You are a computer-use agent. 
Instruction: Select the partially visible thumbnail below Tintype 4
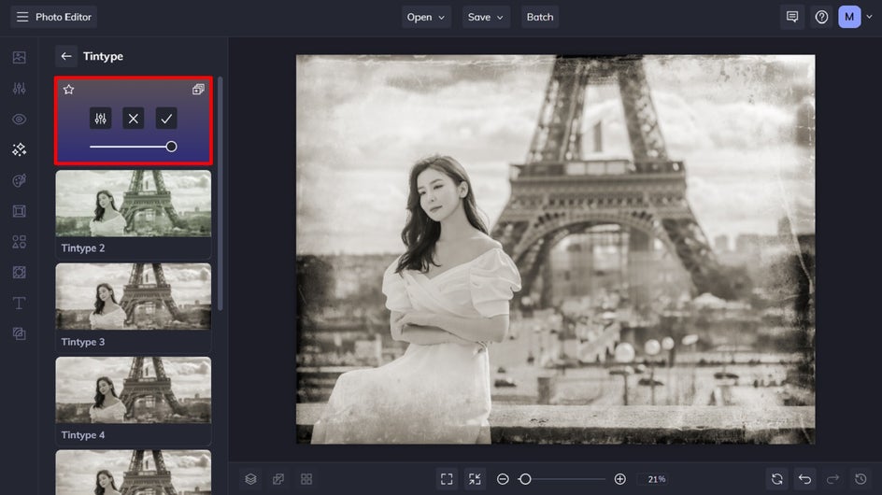point(134,472)
